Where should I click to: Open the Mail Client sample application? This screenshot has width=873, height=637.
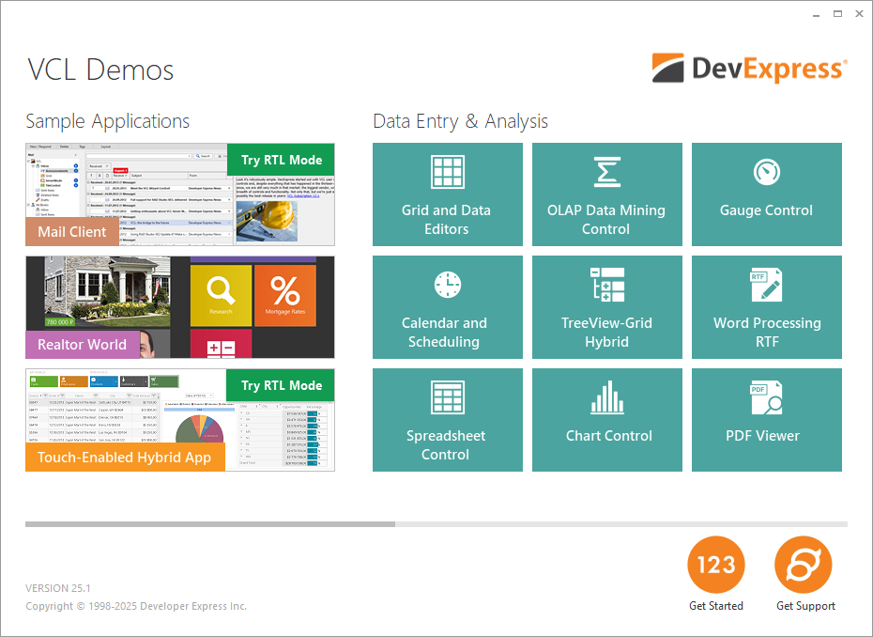[72, 232]
